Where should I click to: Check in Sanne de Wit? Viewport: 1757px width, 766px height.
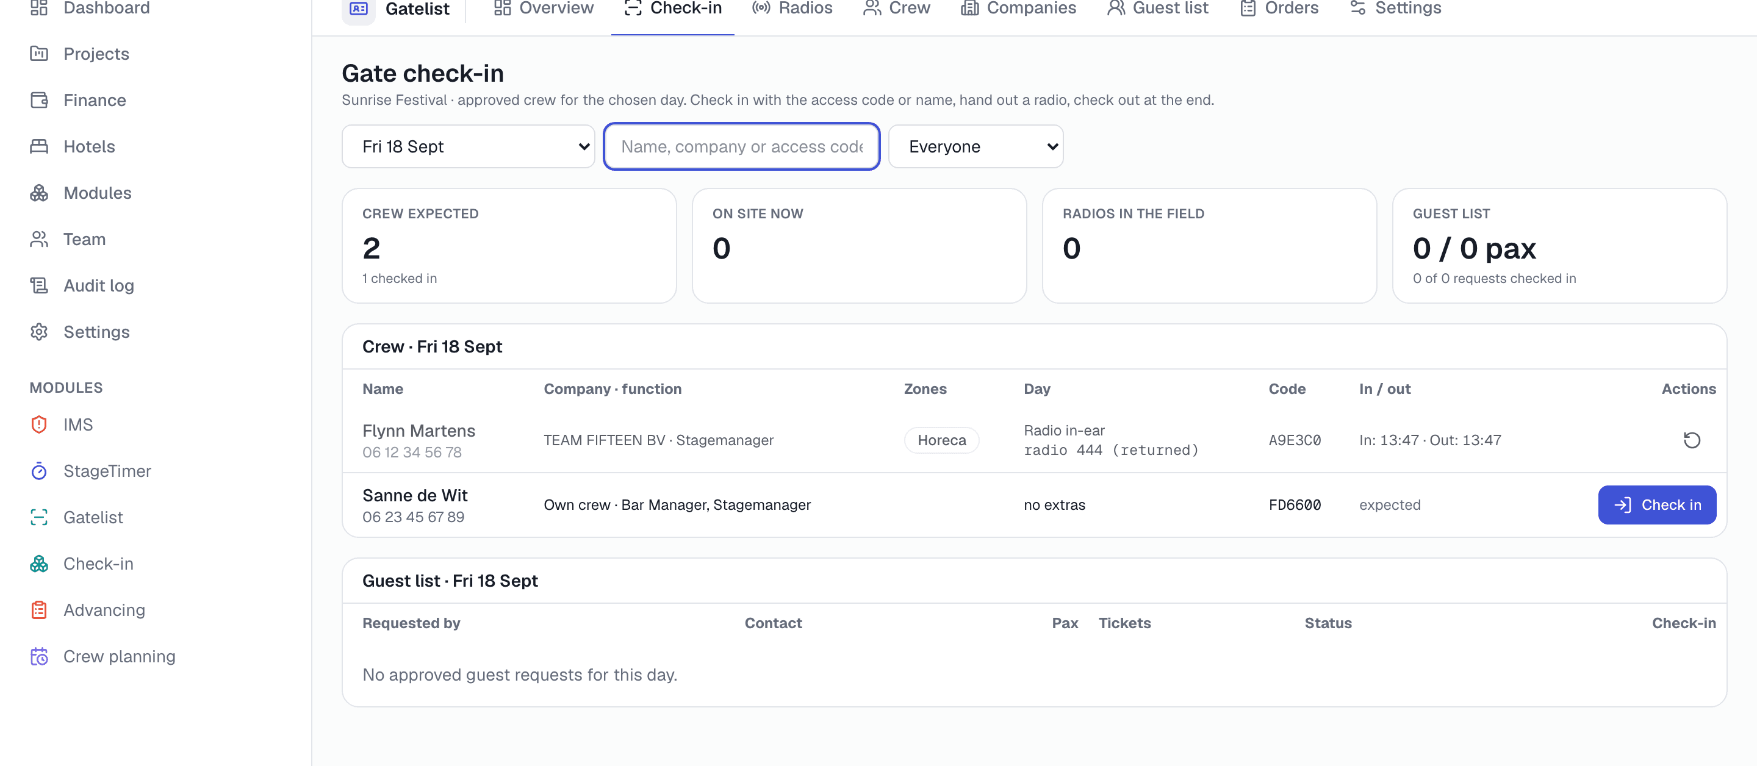(1657, 505)
